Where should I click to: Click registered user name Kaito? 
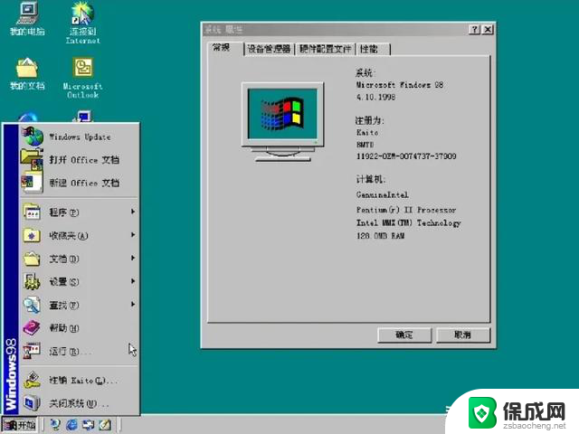pyautogui.click(x=367, y=132)
